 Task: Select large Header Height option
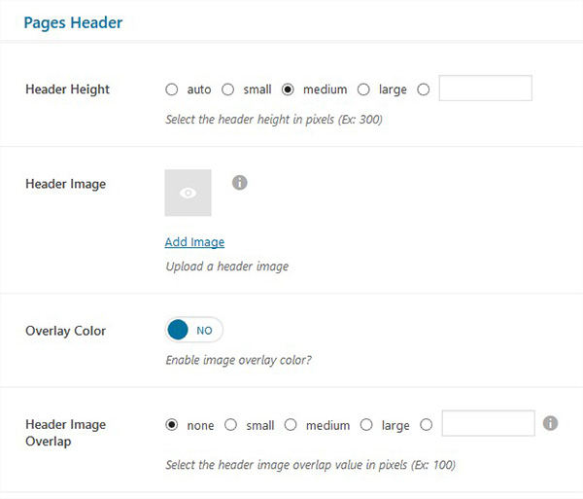(363, 89)
